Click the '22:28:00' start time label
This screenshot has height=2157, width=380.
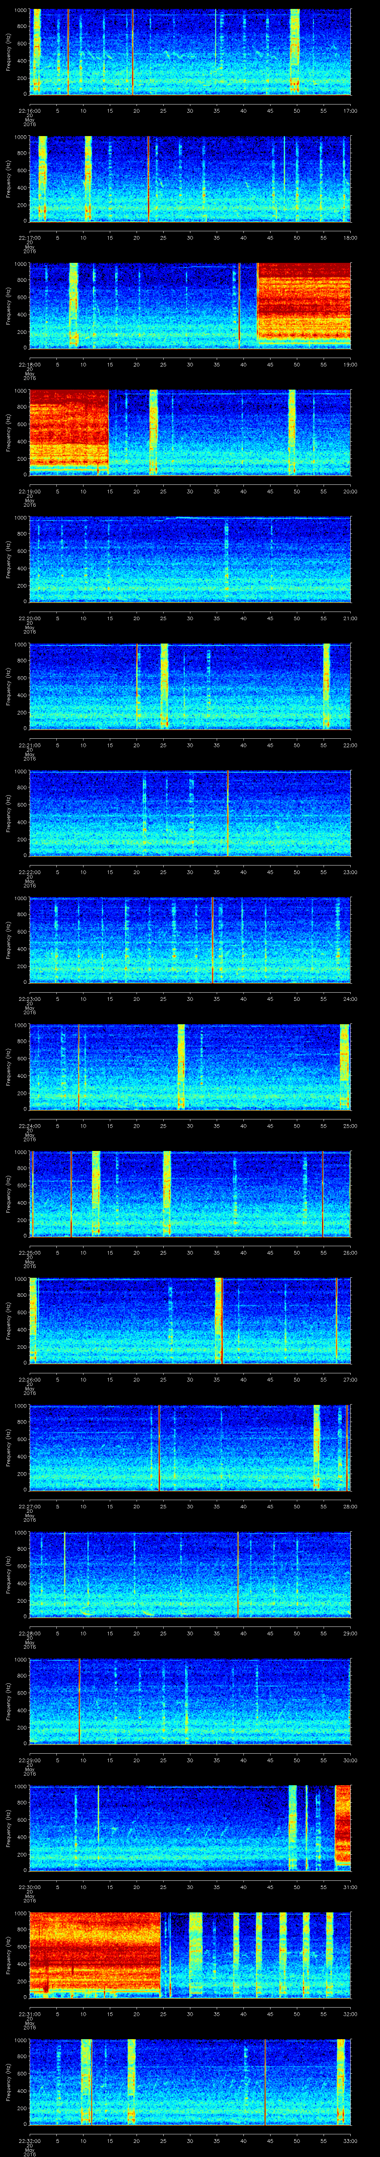[x=29, y=1634]
